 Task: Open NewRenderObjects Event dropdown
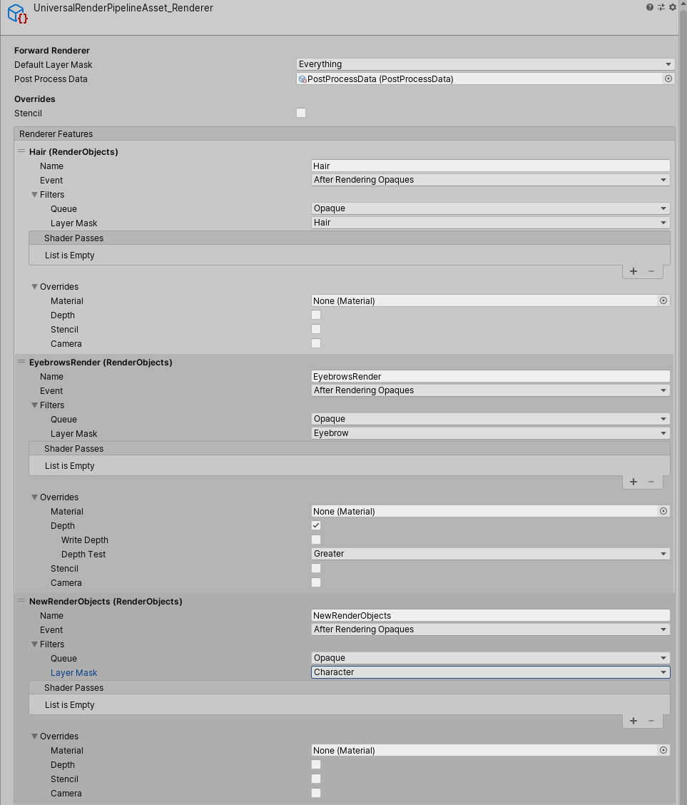[x=491, y=629]
